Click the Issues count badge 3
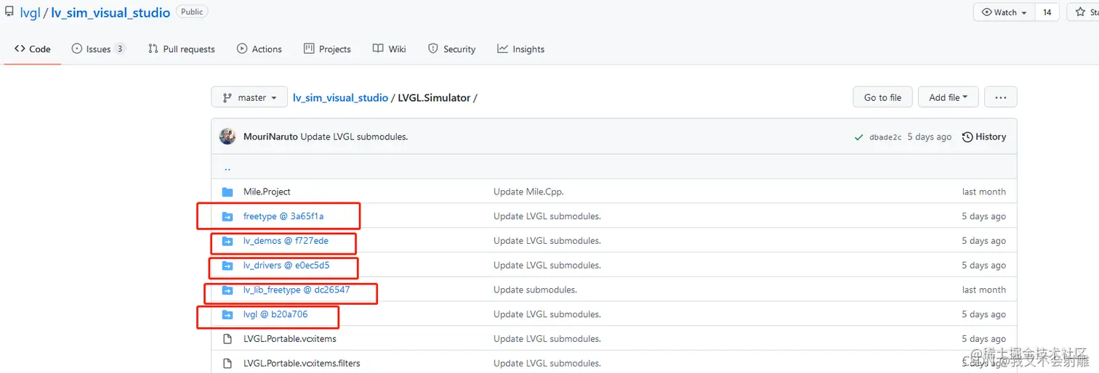 pos(119,49)
